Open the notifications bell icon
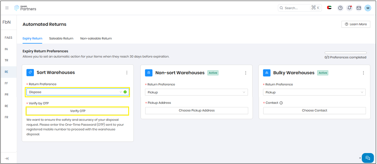Image resolution: width=377 pixels, height=164 pixels. 349,8
